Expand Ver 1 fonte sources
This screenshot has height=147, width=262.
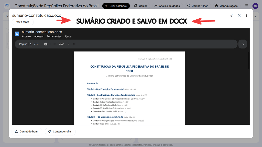[x=23, y=22]
